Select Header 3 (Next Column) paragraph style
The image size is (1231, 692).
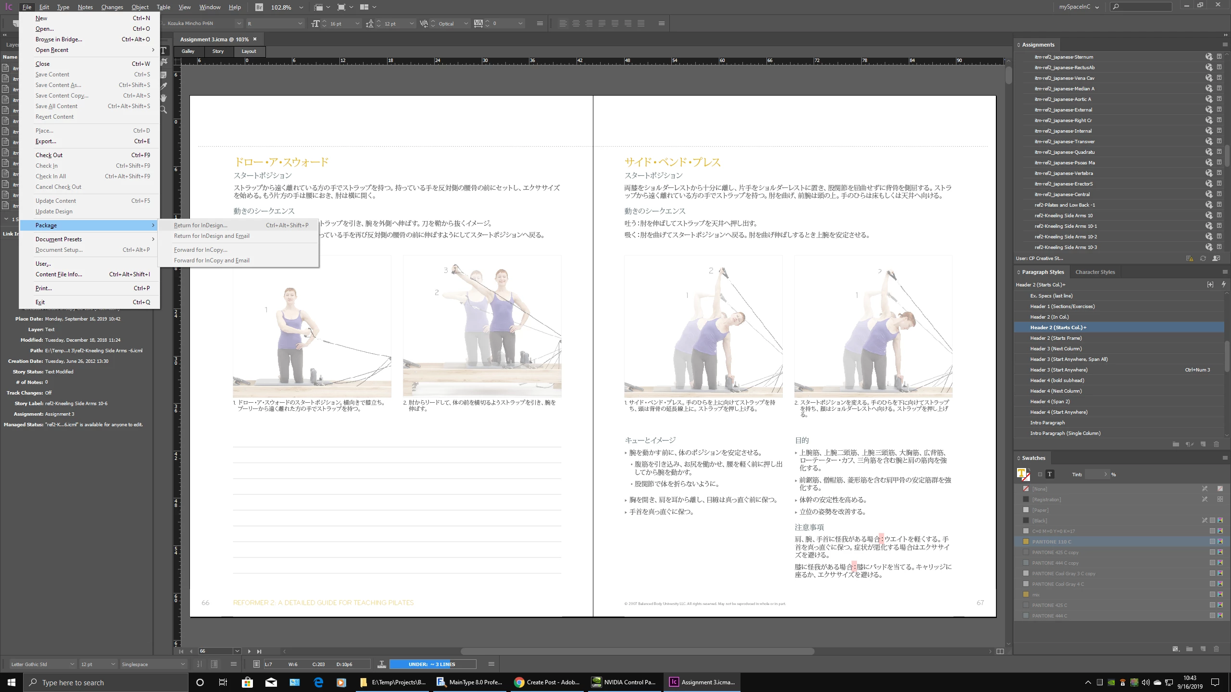(1055, 349)
